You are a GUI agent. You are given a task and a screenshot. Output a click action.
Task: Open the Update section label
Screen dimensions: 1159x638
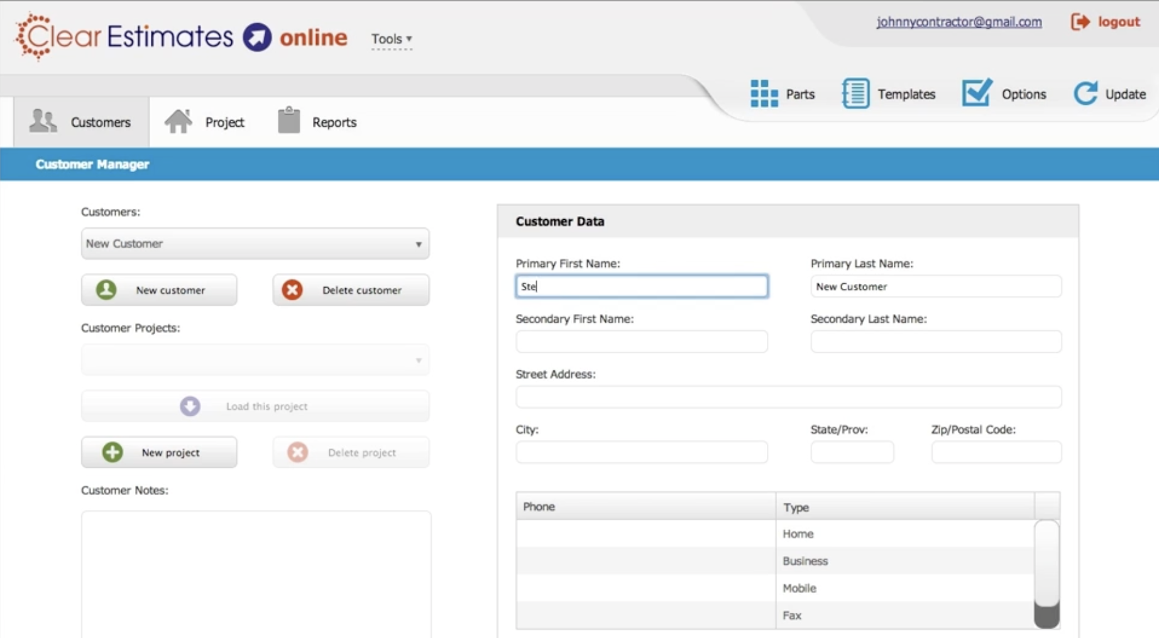point(1126,94)
